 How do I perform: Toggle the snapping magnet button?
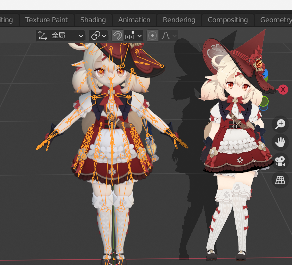tap(117, 35)
